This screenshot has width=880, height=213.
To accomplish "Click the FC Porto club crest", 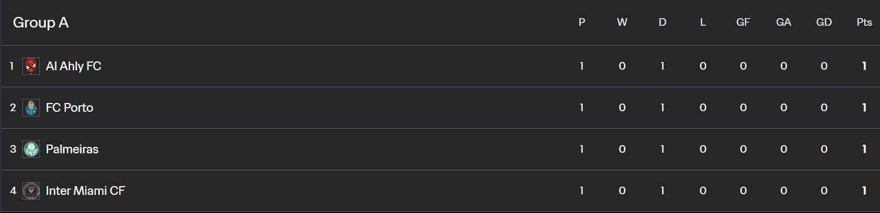I will 31,108.
